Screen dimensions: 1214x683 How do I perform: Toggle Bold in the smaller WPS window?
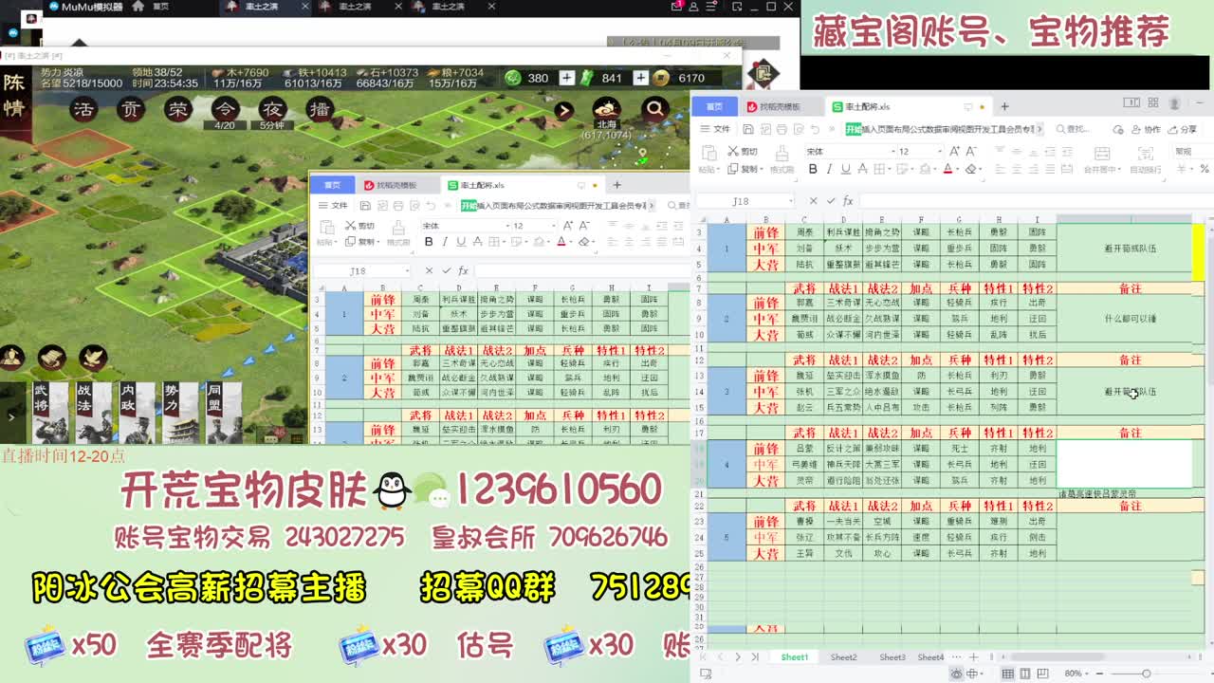coord(429,242)
